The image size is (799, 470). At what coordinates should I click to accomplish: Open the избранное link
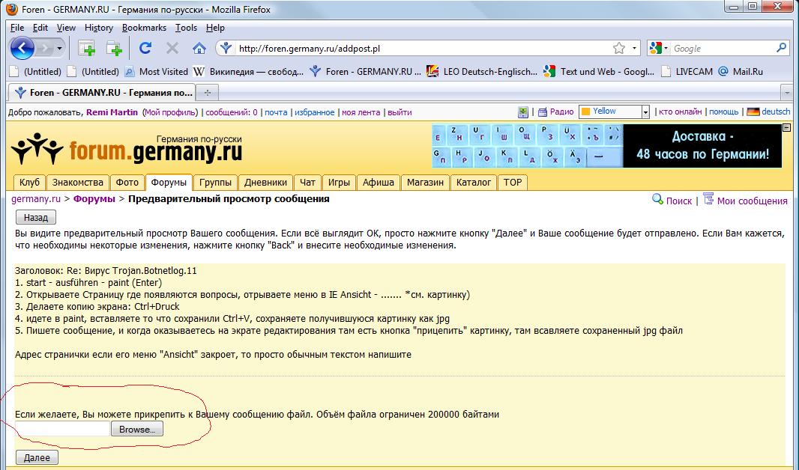314,112
